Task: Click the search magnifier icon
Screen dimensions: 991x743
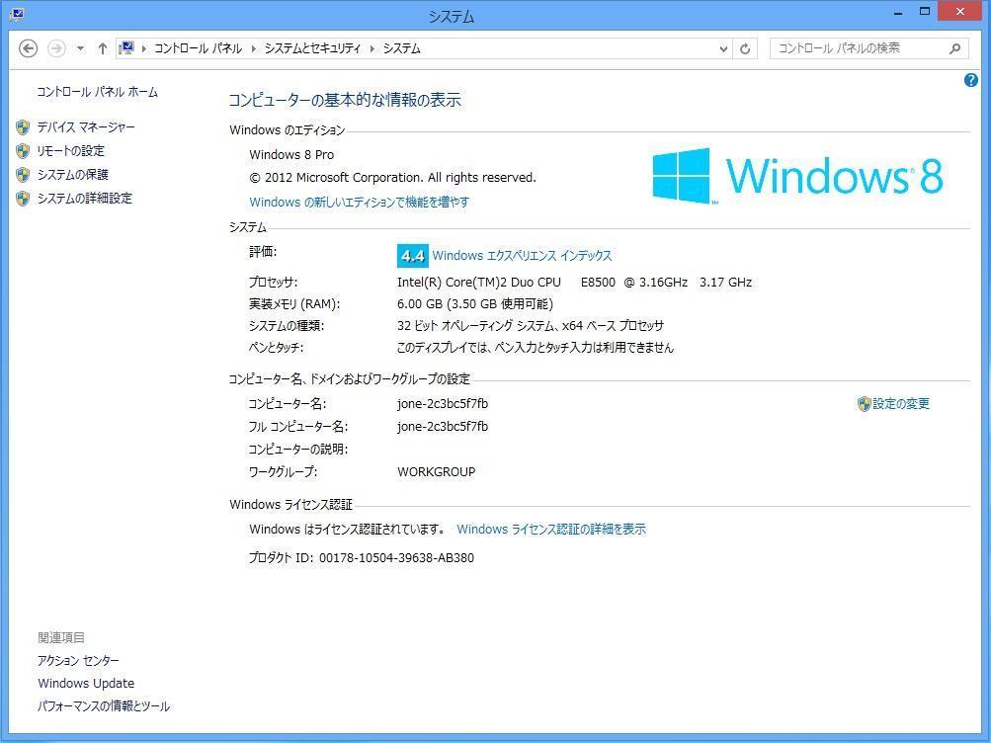Action: tap(955, 48)
